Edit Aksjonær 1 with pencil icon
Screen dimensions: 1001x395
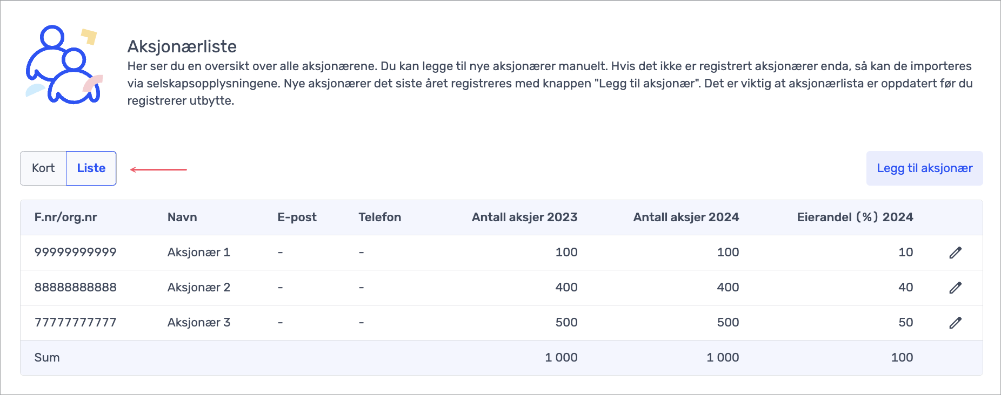click(955, 253)
